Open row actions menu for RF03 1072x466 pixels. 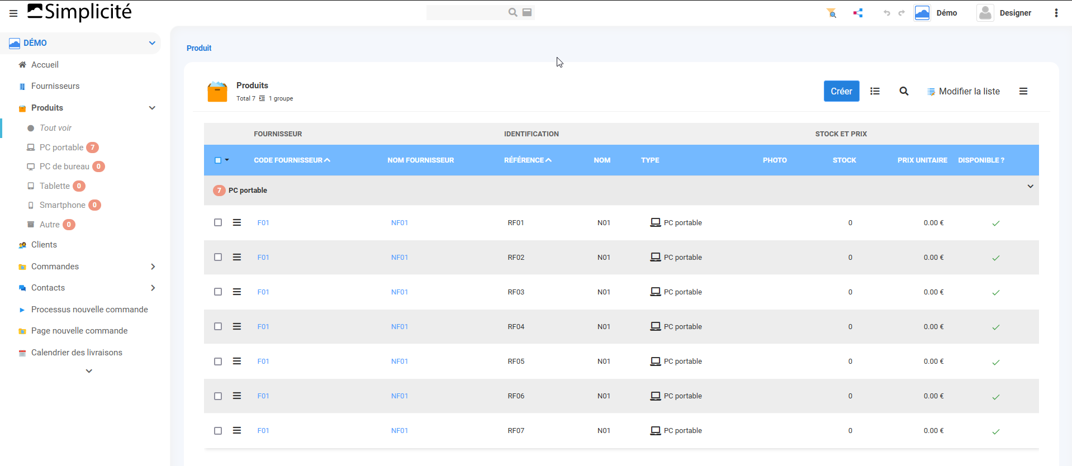[237, 292]
